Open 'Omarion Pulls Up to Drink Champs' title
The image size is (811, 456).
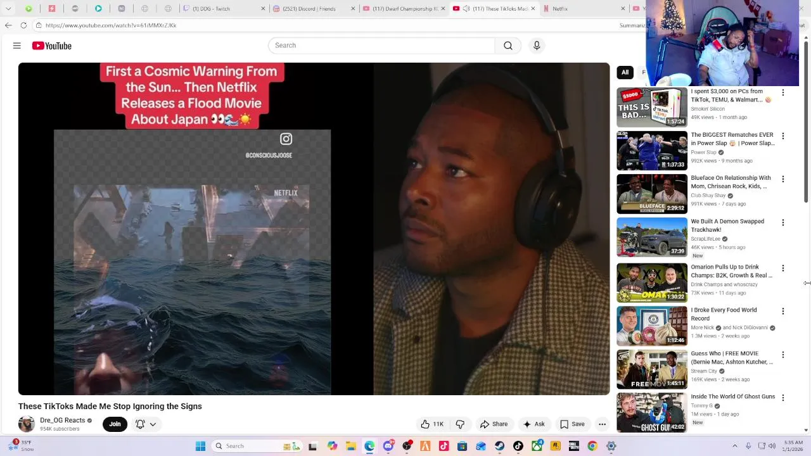pos(732,271)
